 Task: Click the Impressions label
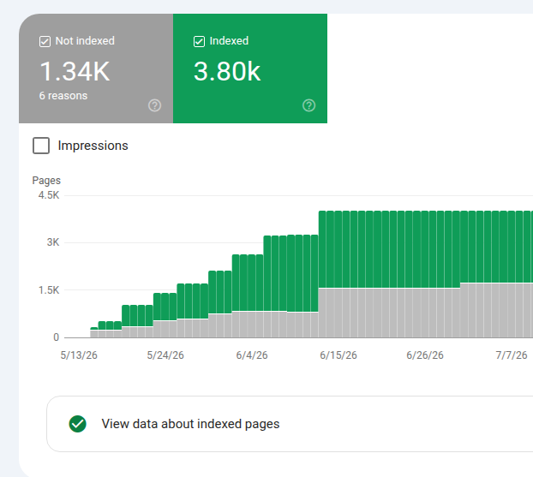[93, 146]
